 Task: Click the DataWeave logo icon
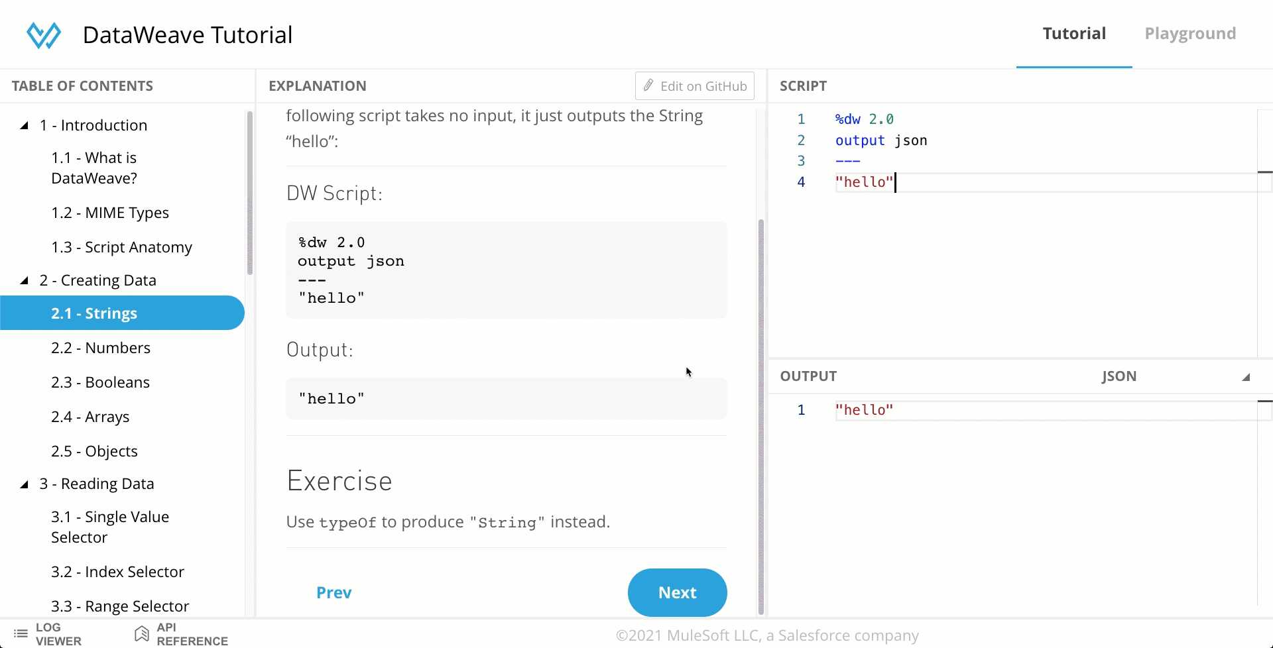point(42,34)
